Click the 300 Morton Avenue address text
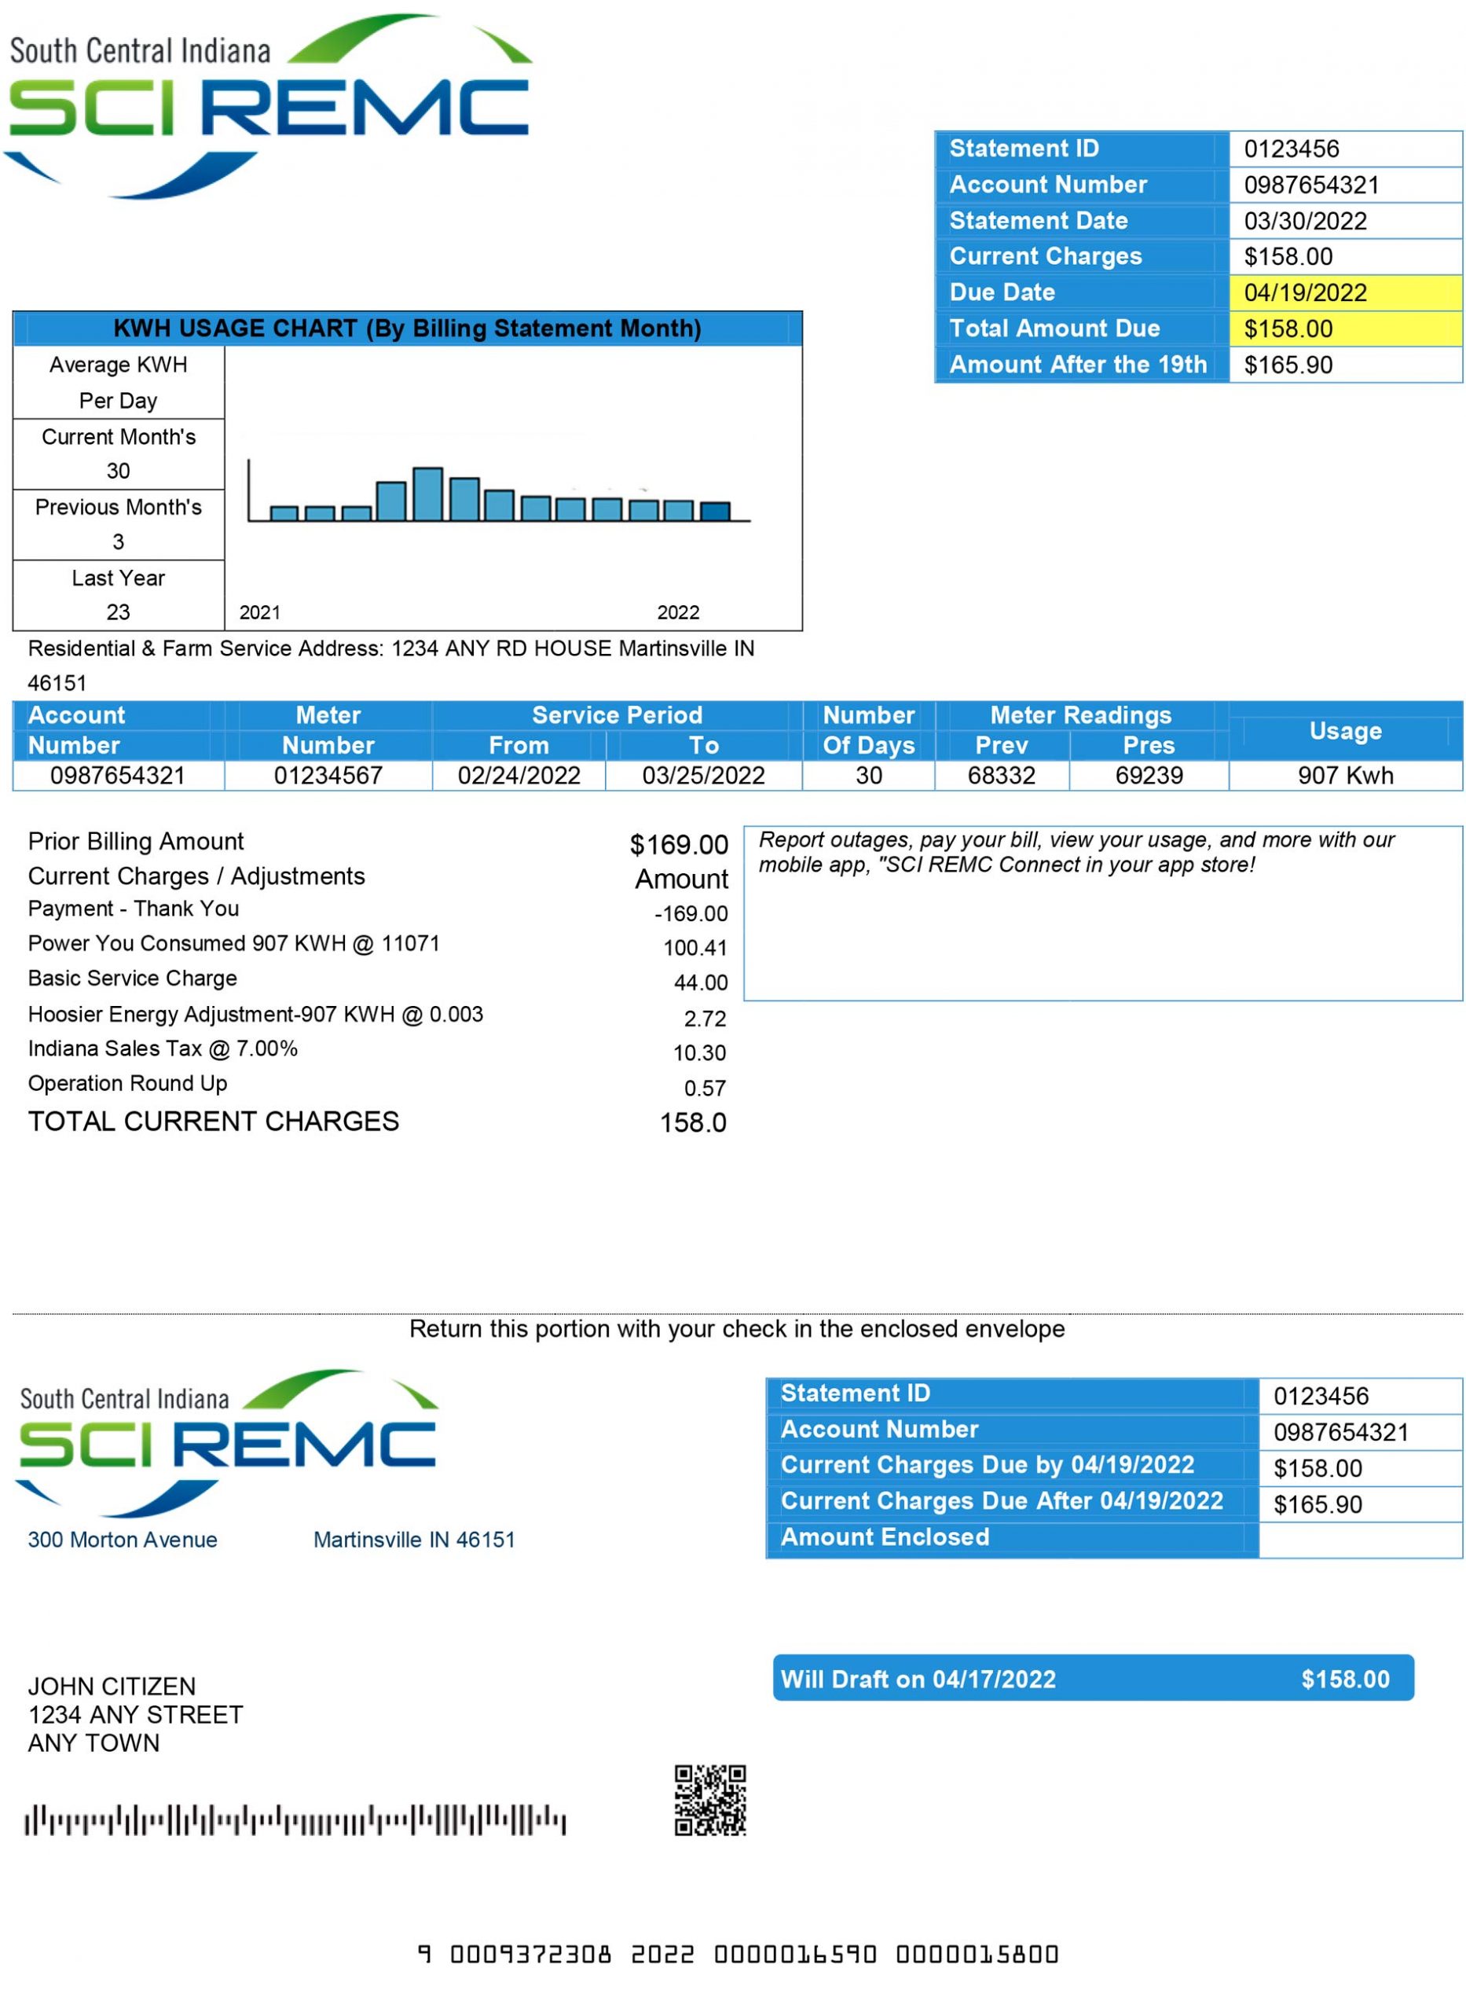This screenshot has height=2012, width=1466. pos(123,1540)
